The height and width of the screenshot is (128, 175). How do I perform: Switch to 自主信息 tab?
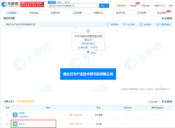(x=162, y=13)
